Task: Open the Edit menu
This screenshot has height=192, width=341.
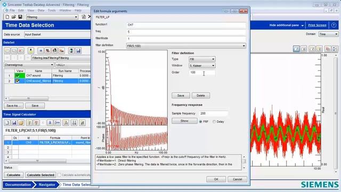Action: [x=21, y=10]
